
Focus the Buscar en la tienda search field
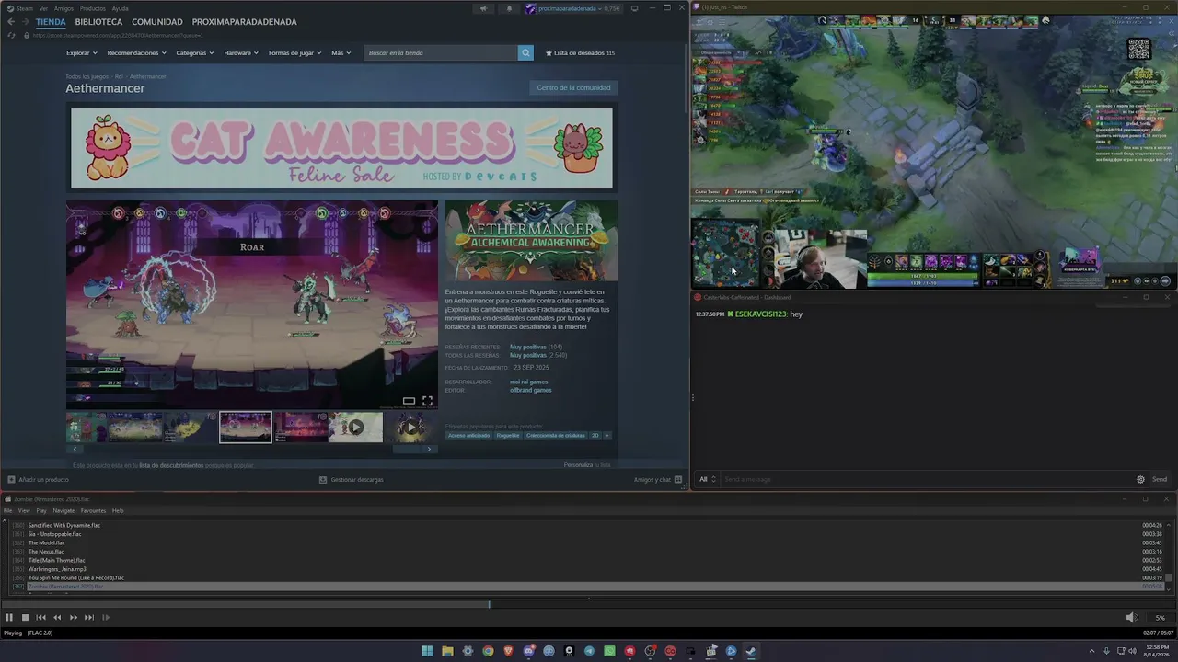point(441,53)
